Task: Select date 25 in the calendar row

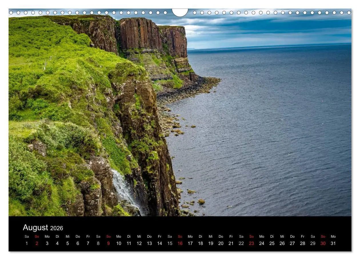Action: point(272,243)
